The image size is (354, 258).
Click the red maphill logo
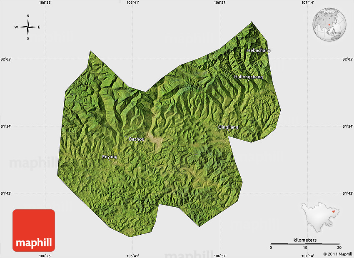click(x=34, y=230)
